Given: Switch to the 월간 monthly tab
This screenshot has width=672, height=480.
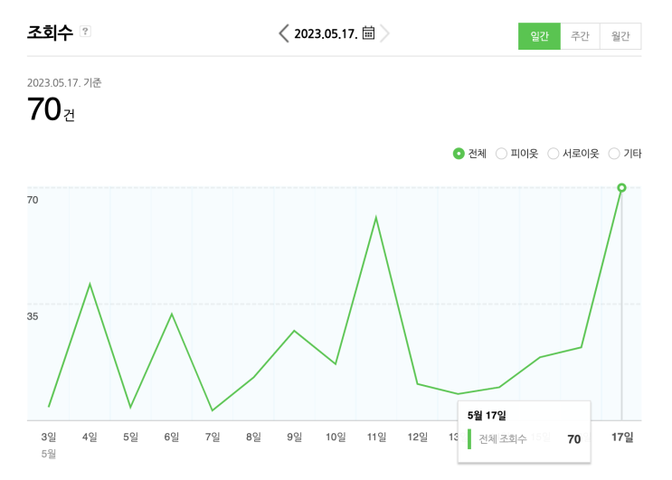Looking at the screenshot, I should pyautogui.click(x=620, y=36).
